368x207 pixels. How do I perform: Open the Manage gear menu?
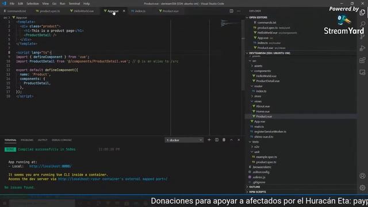(362, 187)
